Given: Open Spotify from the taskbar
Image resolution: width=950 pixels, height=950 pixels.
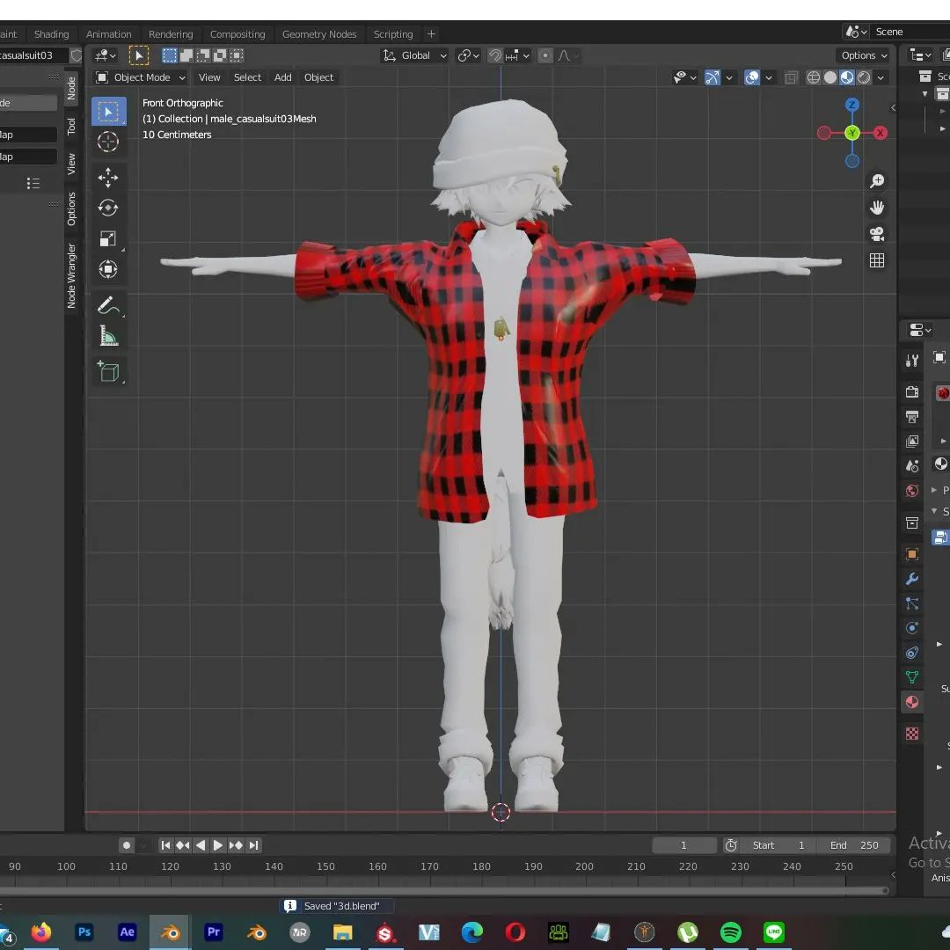Looking at the screenshot, I should (731, 932).
